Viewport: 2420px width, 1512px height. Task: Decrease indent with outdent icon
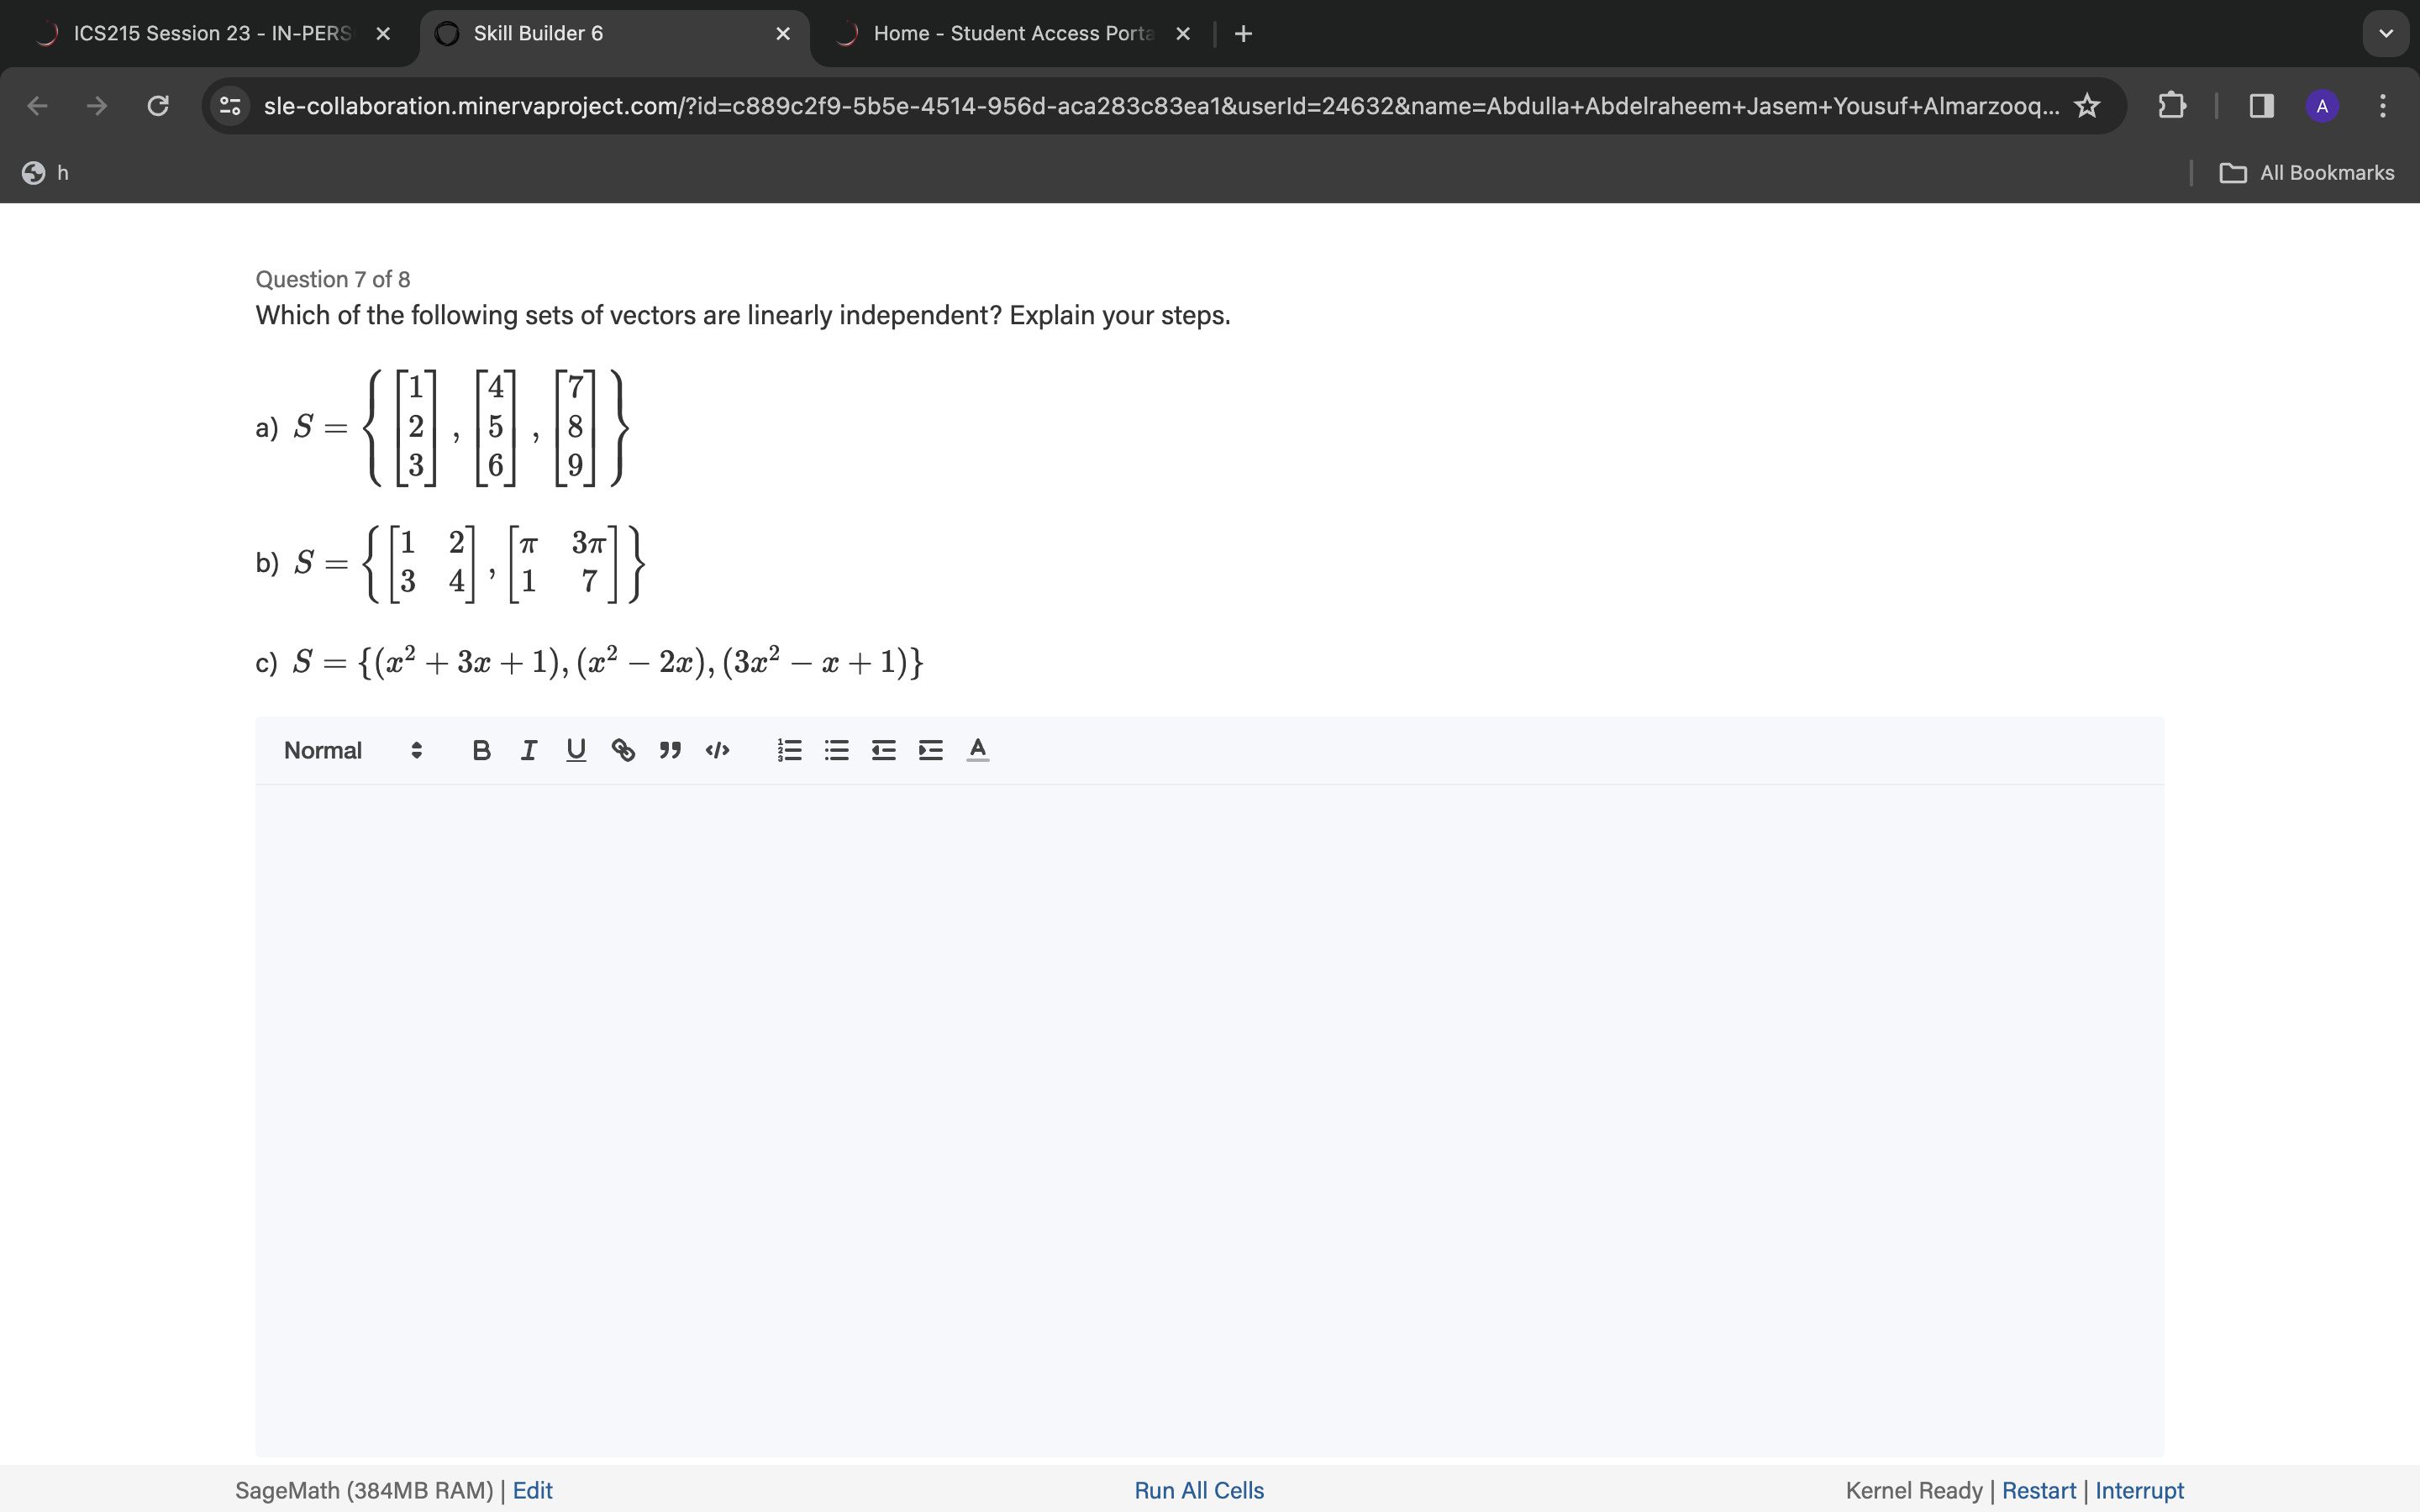click(x=883, y=750)
